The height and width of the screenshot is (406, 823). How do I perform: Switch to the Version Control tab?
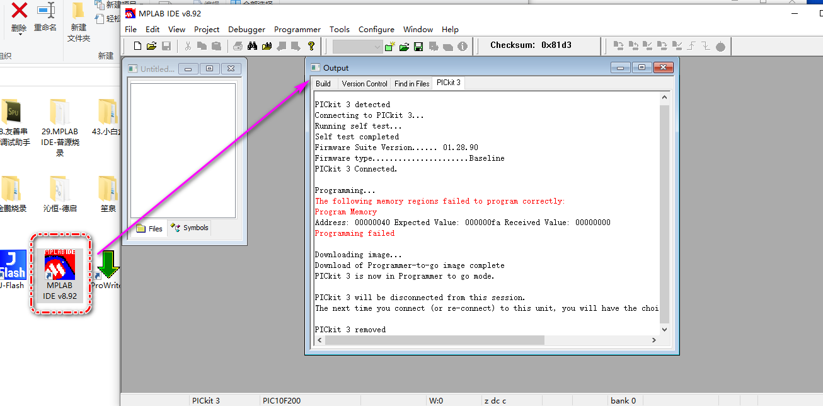(364, 83)
